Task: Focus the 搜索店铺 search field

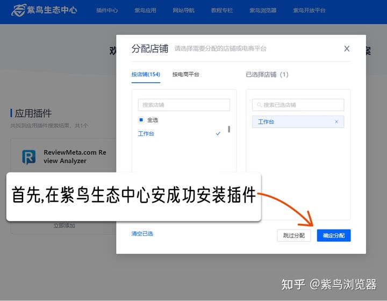Action: click(x=184, y=105)
